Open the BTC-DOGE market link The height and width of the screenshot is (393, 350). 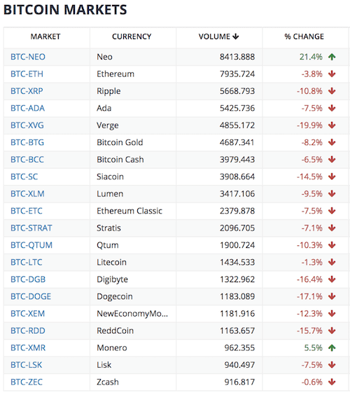[31, 296]
